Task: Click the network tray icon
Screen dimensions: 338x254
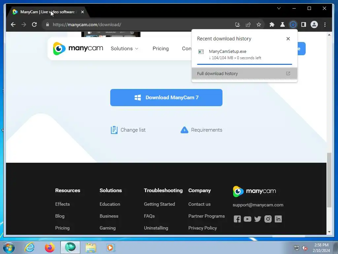Action: coord(297,248)
